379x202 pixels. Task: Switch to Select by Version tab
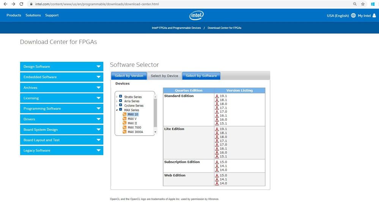[129, 76]
